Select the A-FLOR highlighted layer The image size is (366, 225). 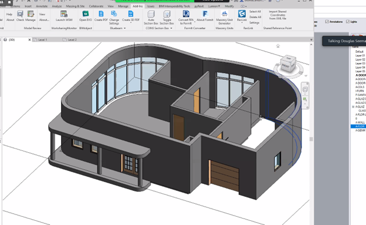(x=358, y=126)
